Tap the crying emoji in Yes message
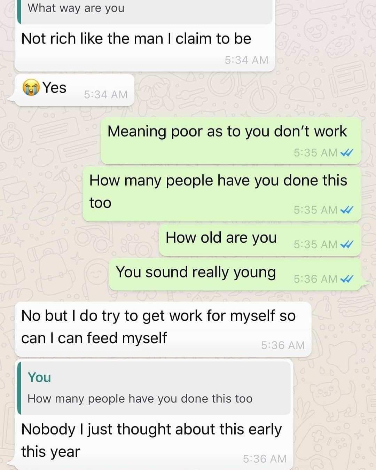Image resolution: width=376 pixels, height=470 pixels. 31,88
